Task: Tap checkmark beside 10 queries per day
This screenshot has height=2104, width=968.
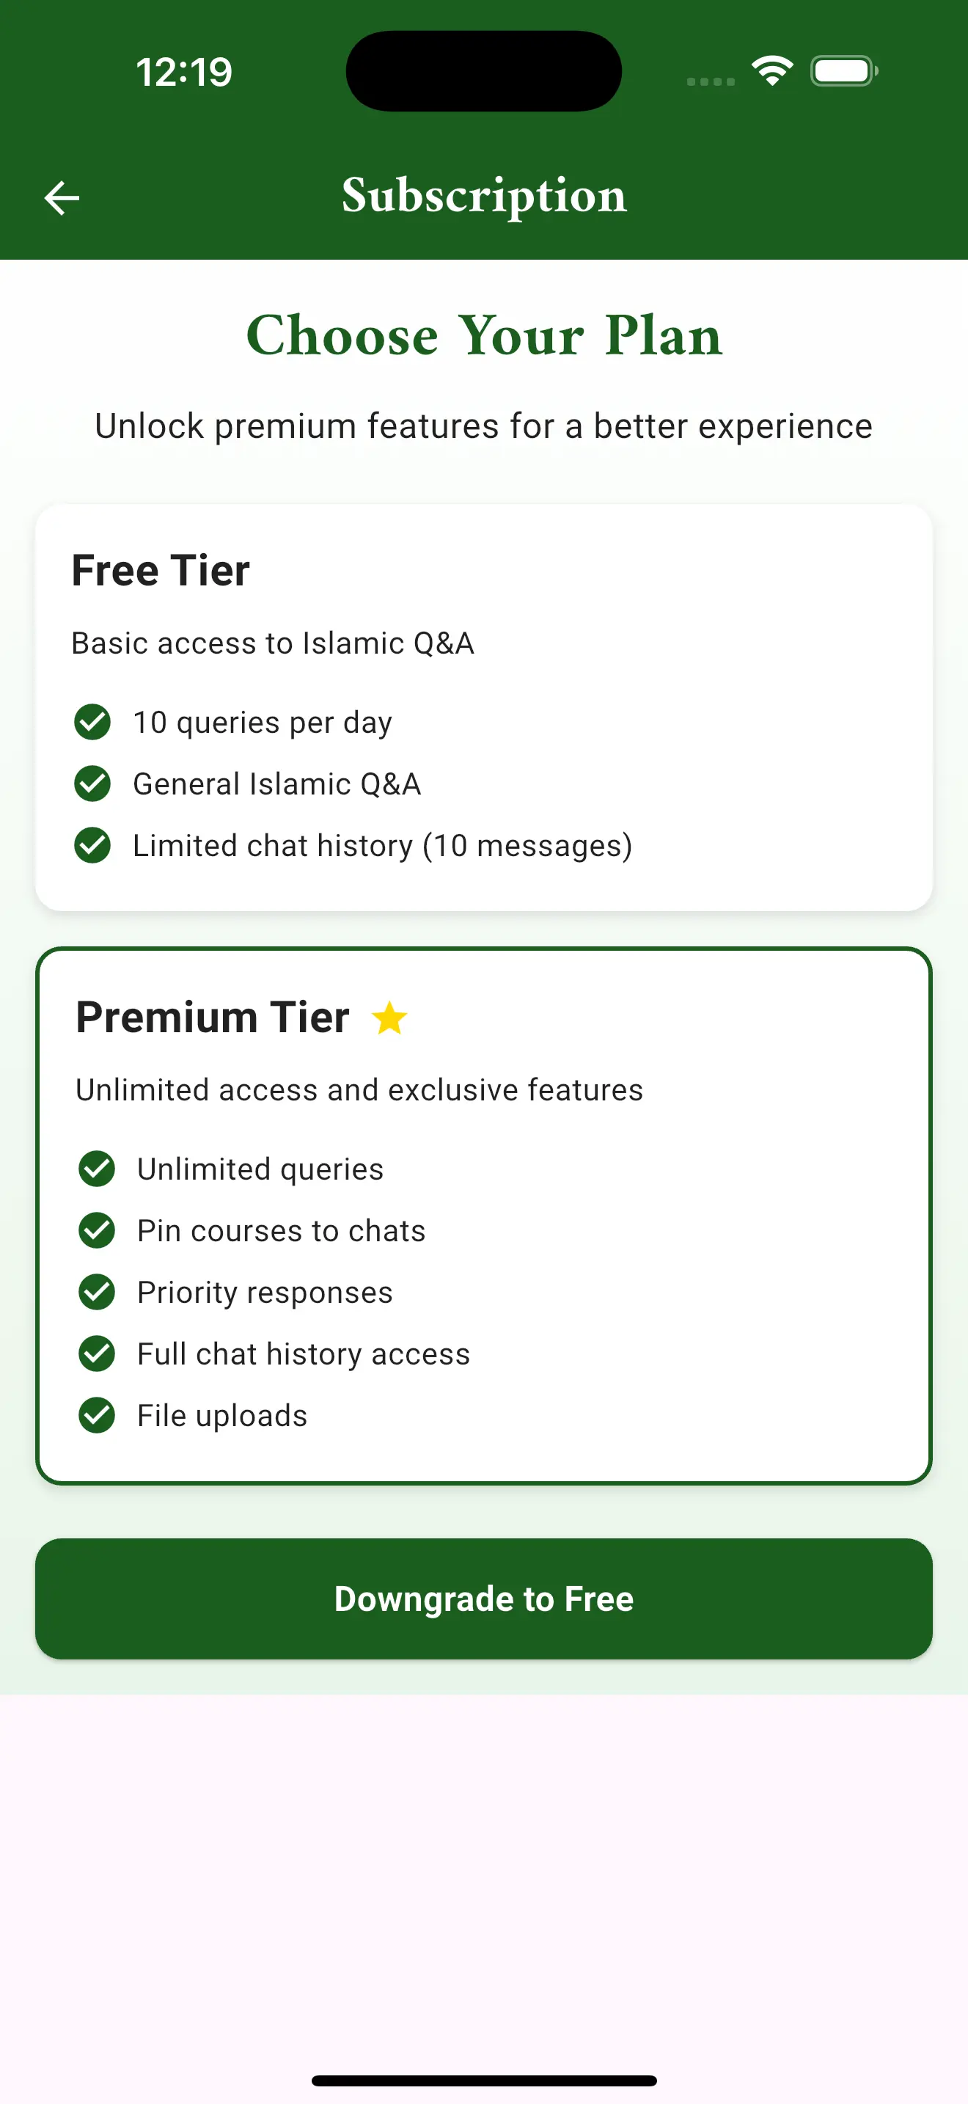Action: click(92, 722)
